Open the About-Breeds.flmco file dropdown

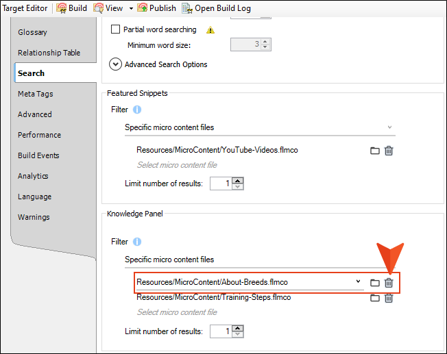point(358,281)
